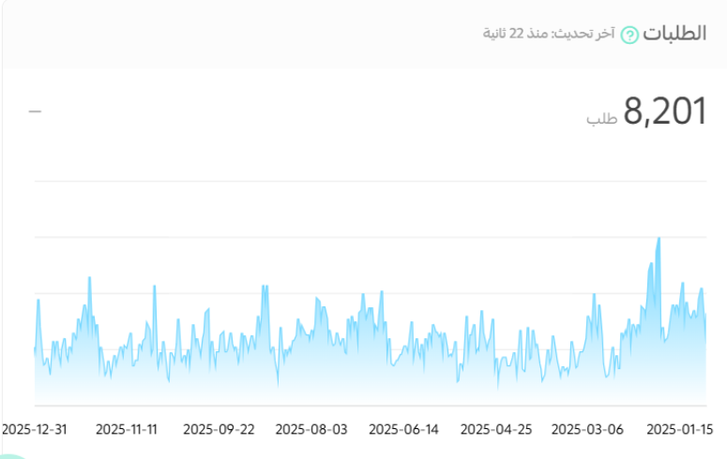727x459 pixels.
Task: Click the 2025-11-11 date label
Action: [127, 429]
